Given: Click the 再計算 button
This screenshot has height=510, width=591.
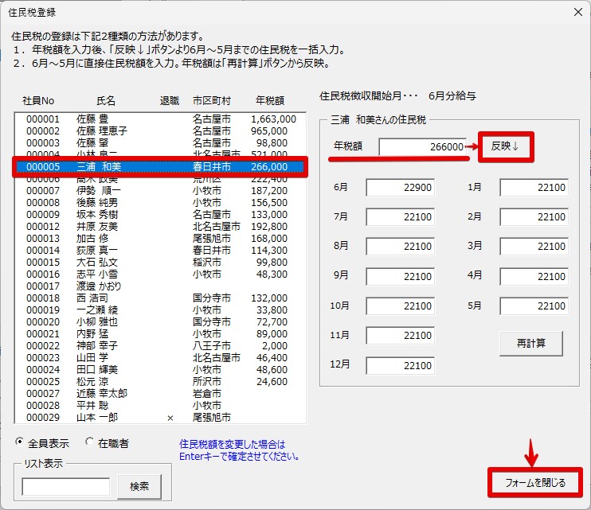Looking at the screenshot, I should pos(531,343).
